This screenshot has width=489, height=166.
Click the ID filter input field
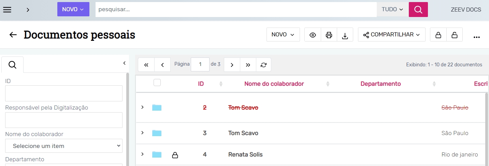(64, 93)
